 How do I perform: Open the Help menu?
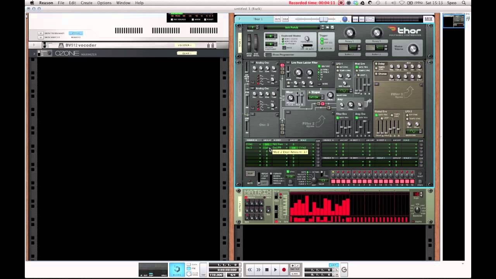pyautogui.click(x=139, y=3)
